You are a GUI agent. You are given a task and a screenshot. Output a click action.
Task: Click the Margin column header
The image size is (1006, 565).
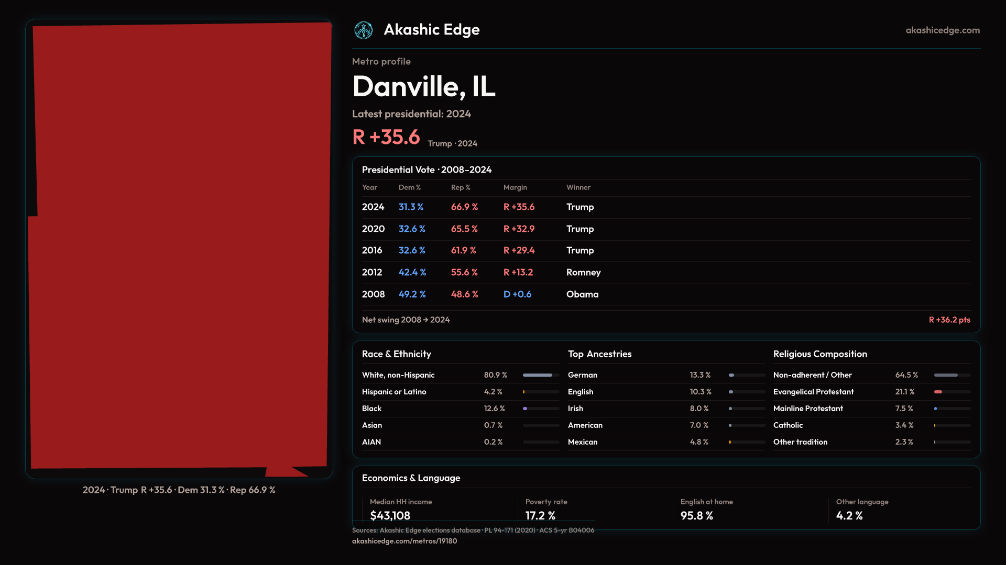tap(515, 187)
